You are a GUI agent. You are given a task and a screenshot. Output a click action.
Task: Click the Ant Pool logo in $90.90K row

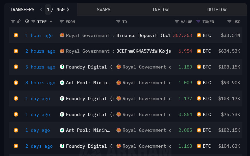pos(62,83)
